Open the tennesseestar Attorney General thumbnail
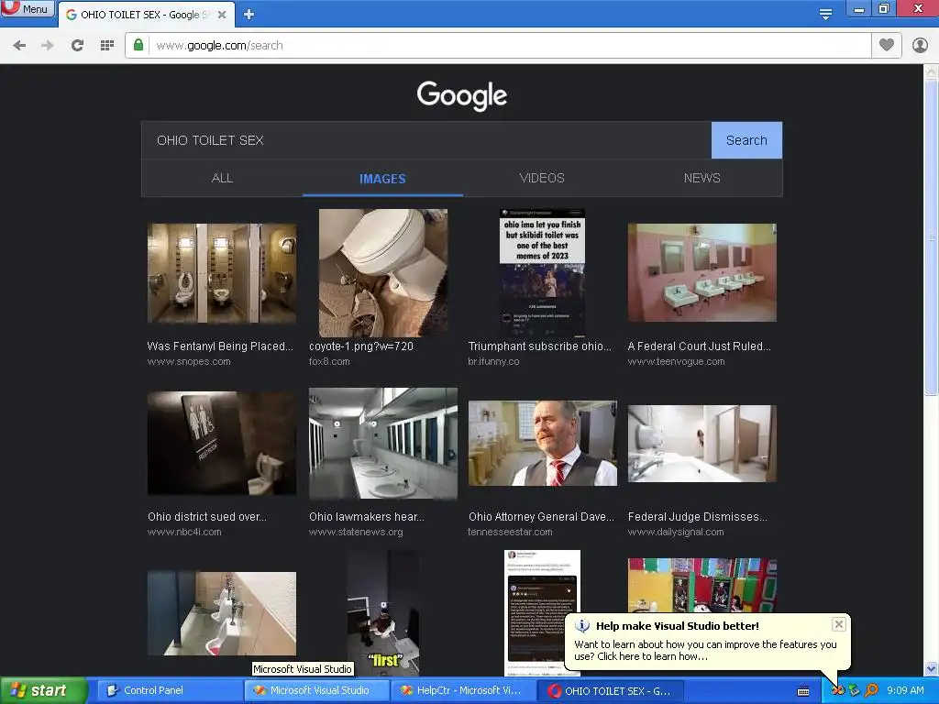Screen dimensions: 939x704 [x=542, y=444]
